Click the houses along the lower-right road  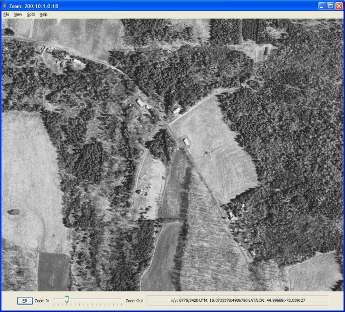pyautogui.click(x=233, y=216)
